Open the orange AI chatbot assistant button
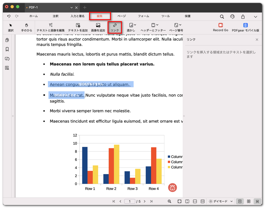Image resolution: width=265 pixels, height=208 pixels. point(173,188)
